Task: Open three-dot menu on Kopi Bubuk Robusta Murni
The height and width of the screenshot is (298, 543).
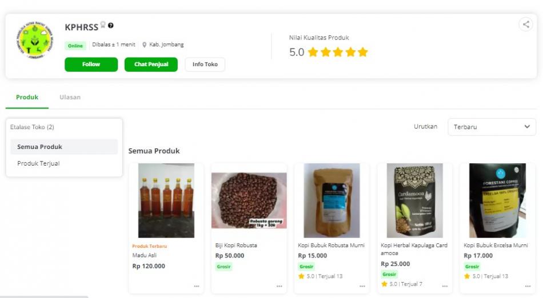Action: [362, 286]
